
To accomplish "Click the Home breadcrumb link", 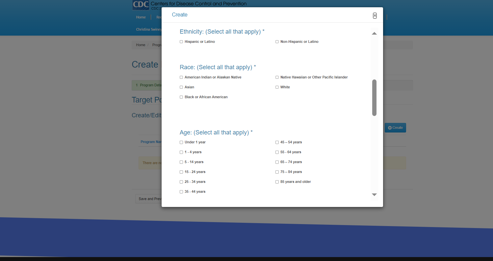I will pyautogui.click(x=141, y=45).
